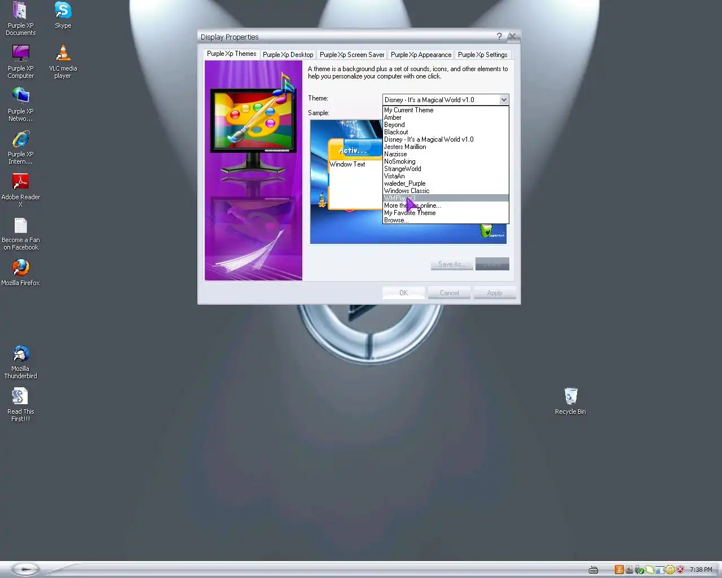Switch to the Purple Xp Desktop tab
The height and width of the screenshot is (578, 722).
[x=288, y=55]
